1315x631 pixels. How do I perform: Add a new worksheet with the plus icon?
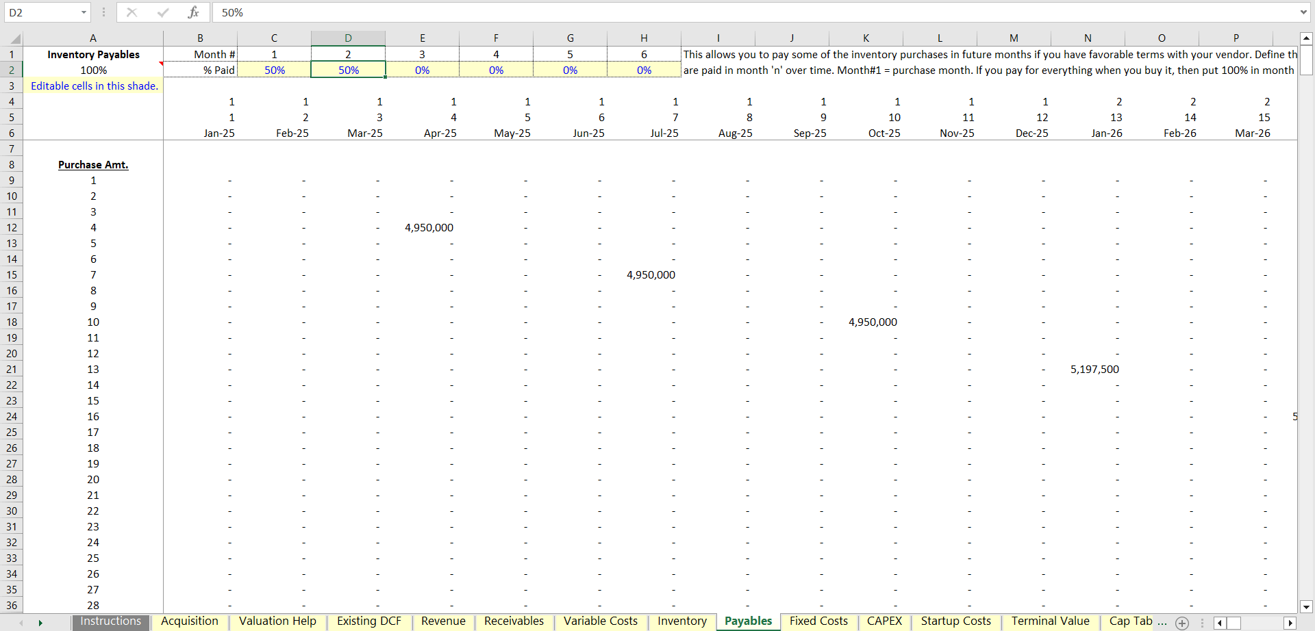(x=1181, y=622)
